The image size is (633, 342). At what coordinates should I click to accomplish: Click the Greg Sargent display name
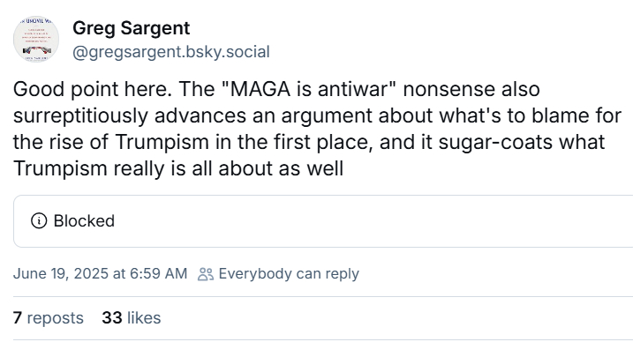[132, 28]
